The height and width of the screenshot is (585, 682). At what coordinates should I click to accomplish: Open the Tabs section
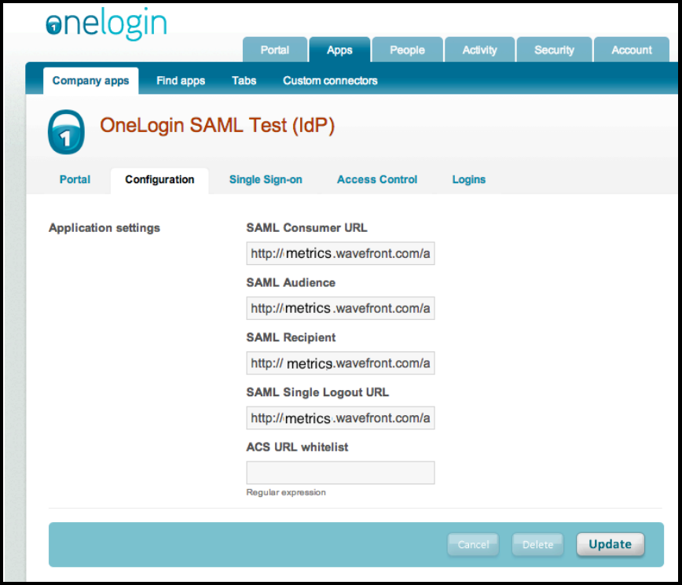(243, 80)
